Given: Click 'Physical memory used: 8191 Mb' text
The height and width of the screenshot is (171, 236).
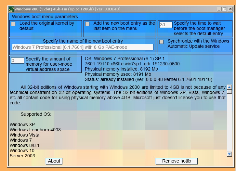Looking at the screenshot, I should coord(118,74).
